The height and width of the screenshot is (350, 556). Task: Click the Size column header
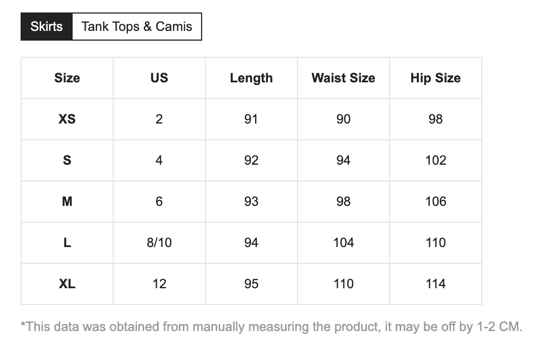click(67, 78)
